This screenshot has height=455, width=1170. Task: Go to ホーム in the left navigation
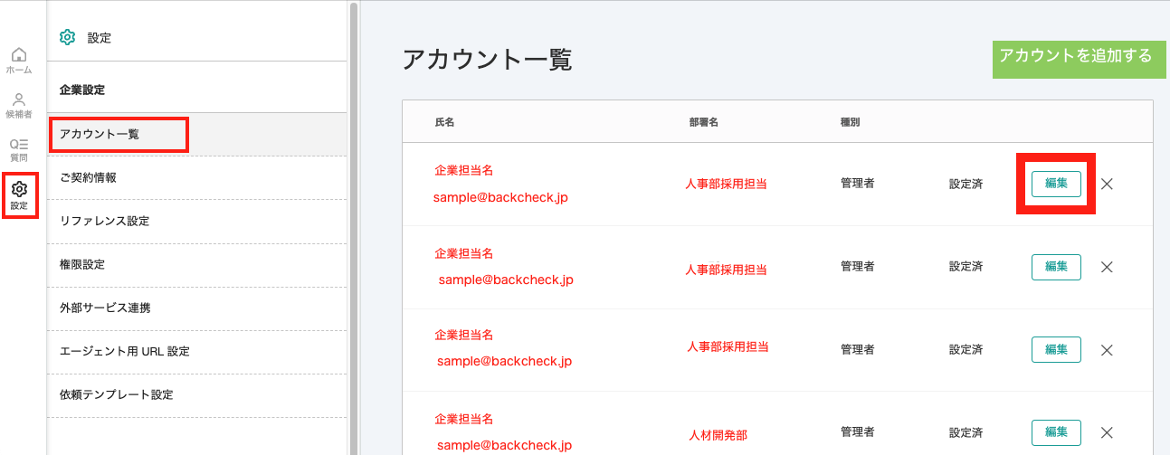tap(19, 61)
